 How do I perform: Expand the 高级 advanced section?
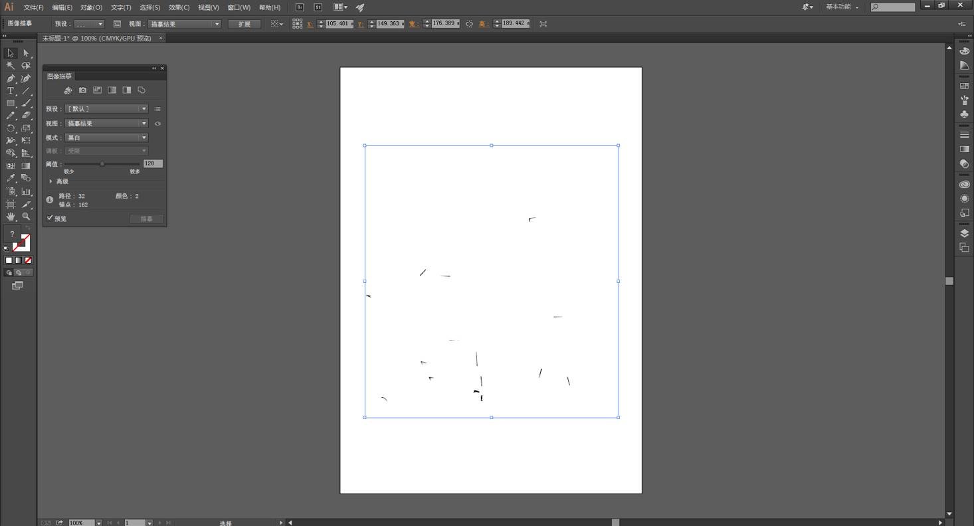(51, 181)
